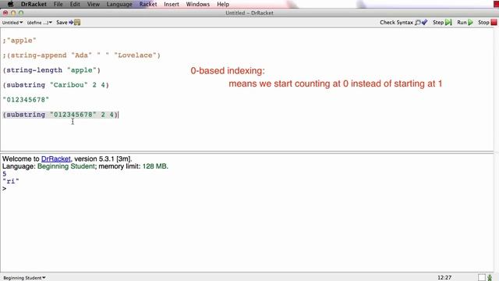Click the Save button
This screenshot has width=499, height=281.
click(68, 23)
